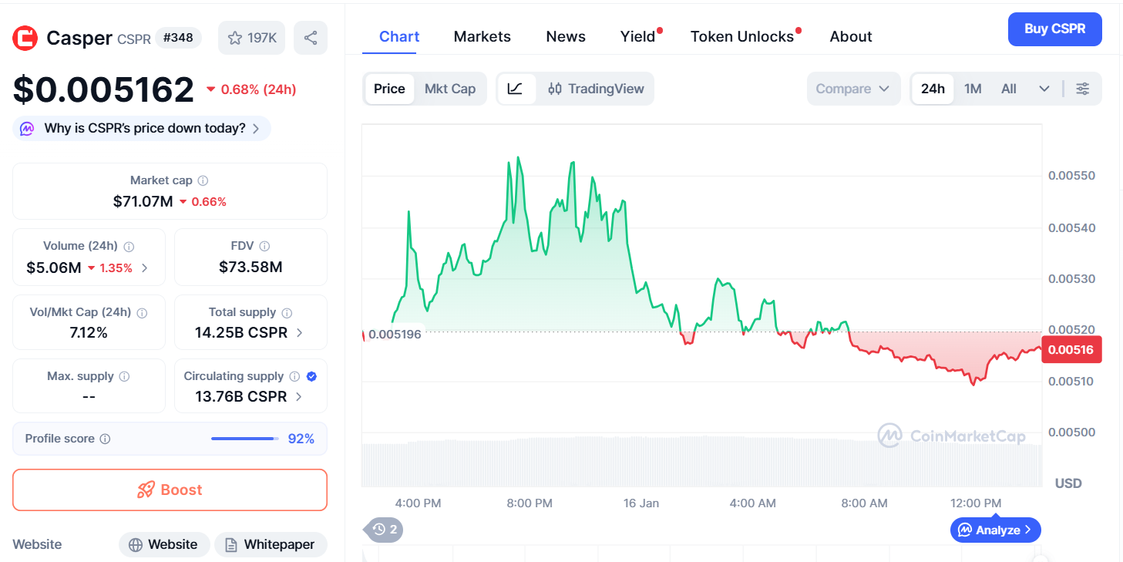Click the Buy CSPR button
Viewport: 1123px width, 562px height.
coord(1054,29)
